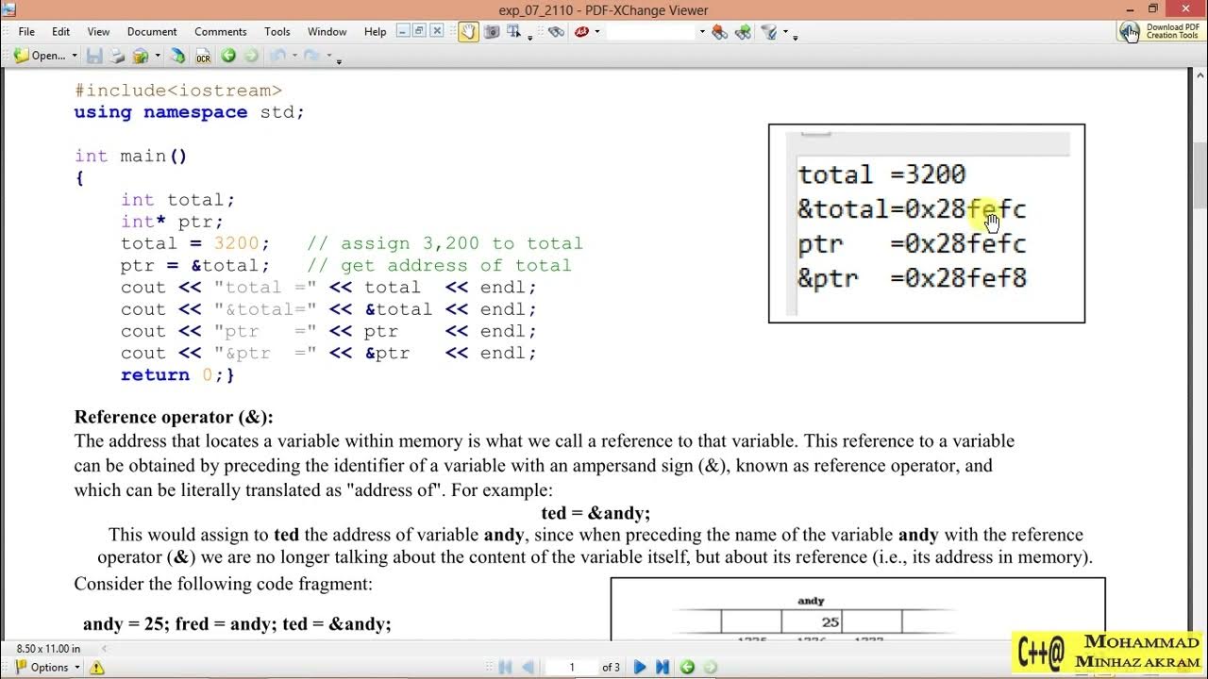Expand the Redo history dropdown arrow
This screenshot has width=1208, height=679.
[x=328, y=56]
